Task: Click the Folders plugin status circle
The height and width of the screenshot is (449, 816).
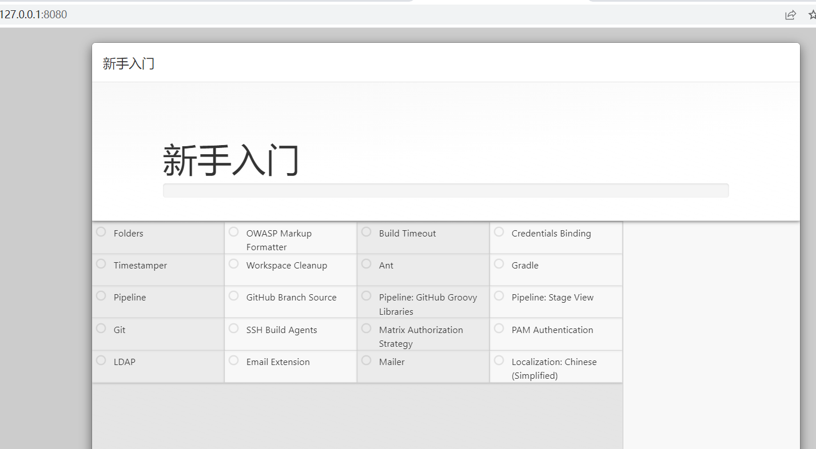Action: [x=101, y=232]
